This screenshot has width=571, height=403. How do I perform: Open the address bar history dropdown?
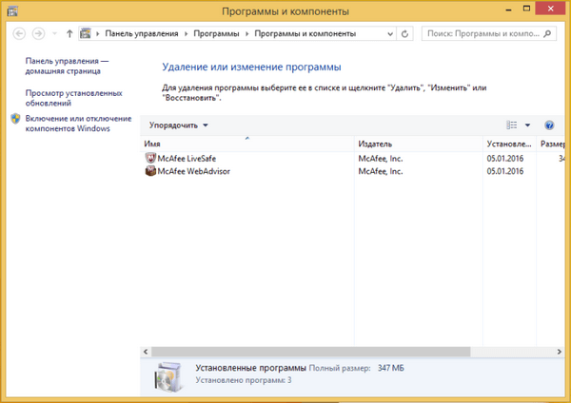(390, 34)
